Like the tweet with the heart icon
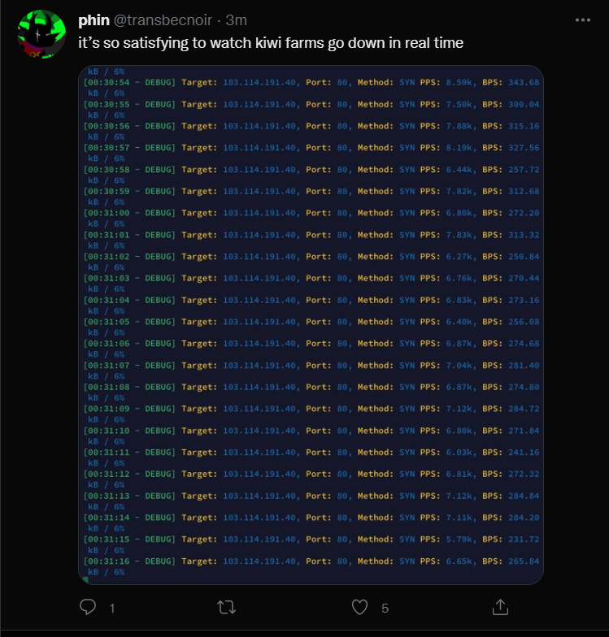Image resolution: width=609 pixels, height=637 pixels. [359, 608]
